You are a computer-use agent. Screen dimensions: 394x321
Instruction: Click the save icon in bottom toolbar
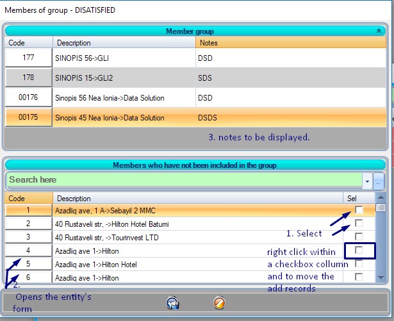point(172,304)
